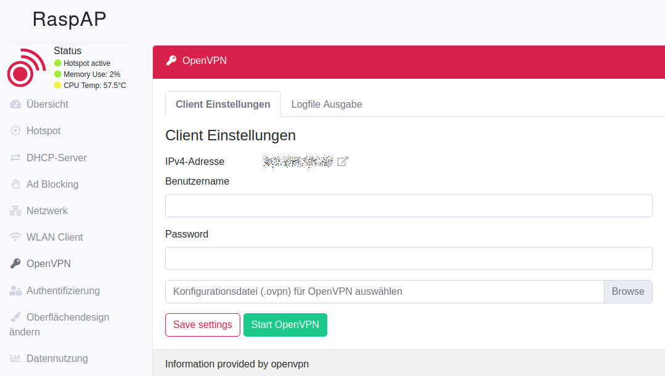
Task: Click the Oberflächendesign paintbrush icon
Action: click(15, 317)
